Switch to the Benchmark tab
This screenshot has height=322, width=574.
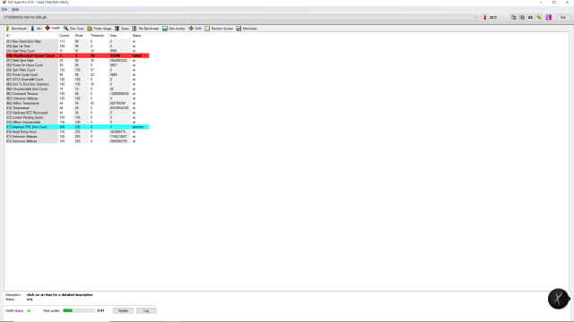pyautogui.click(x=16, y=28)
